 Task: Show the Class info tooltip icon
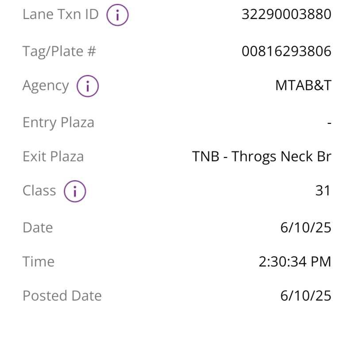pos(75,191)
